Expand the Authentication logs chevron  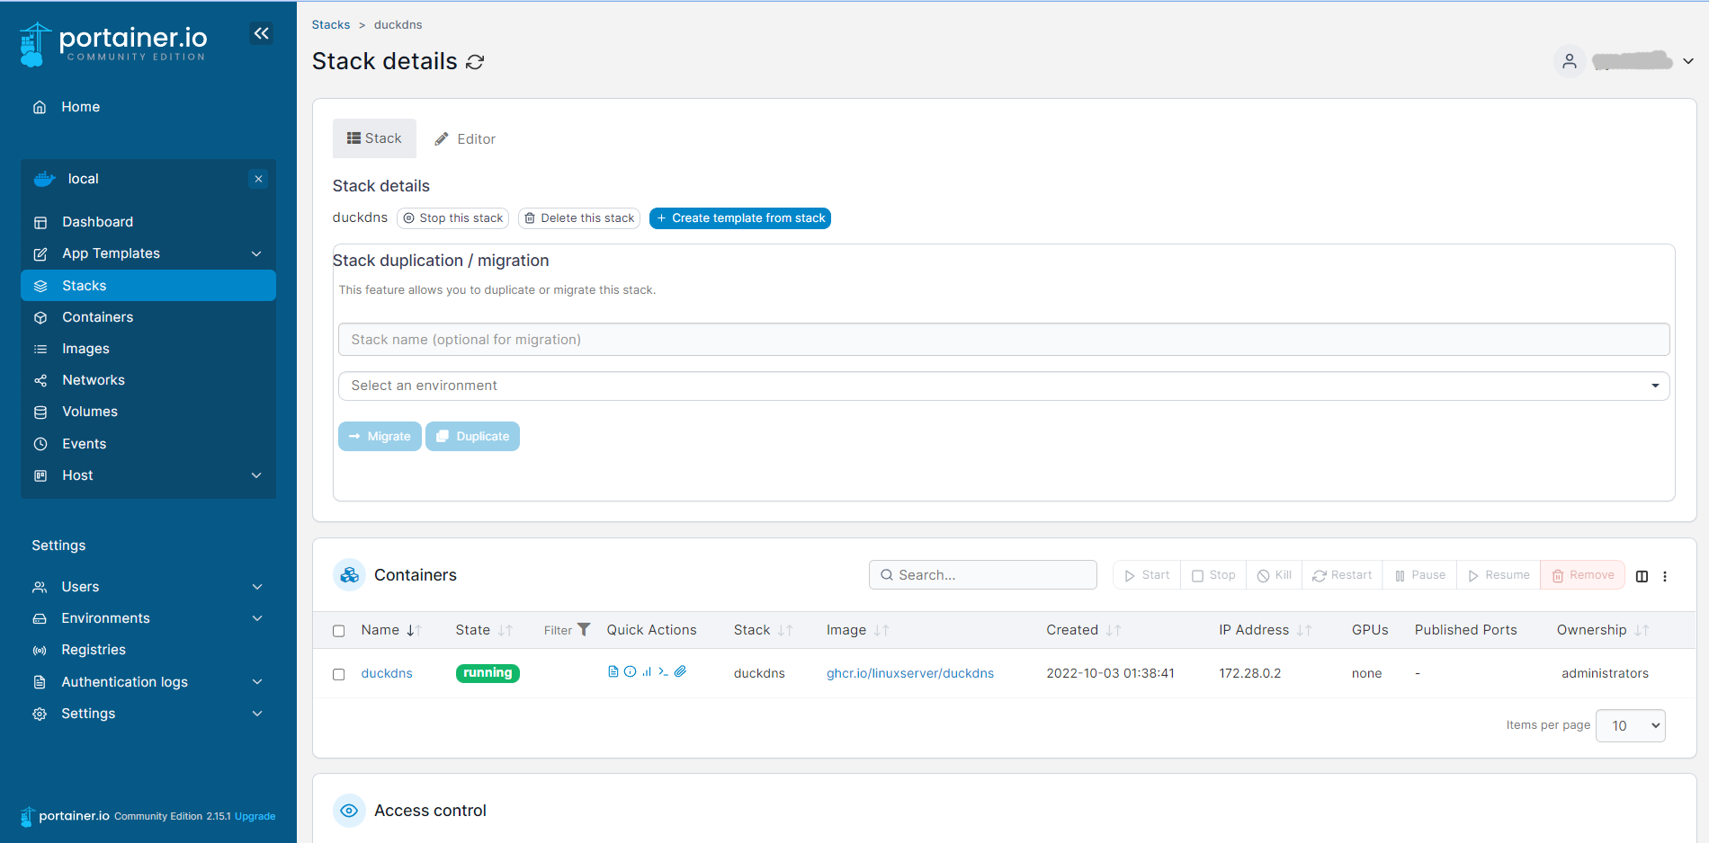(x=257, y=682)
